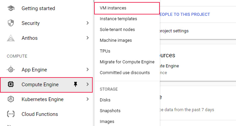The height and width of the screenshot is (126, 236).
Task: Open Committed use discounts
Action: 125,73
